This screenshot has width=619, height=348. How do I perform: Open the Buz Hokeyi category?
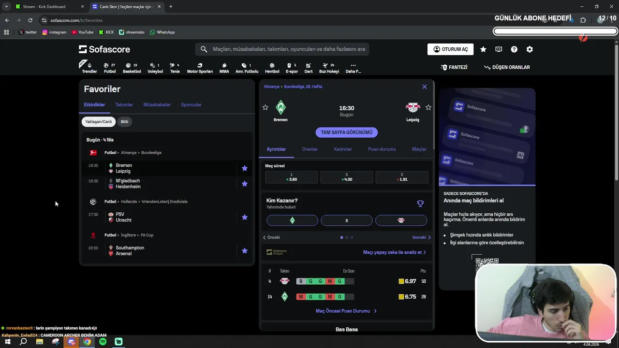click(329, 68)
